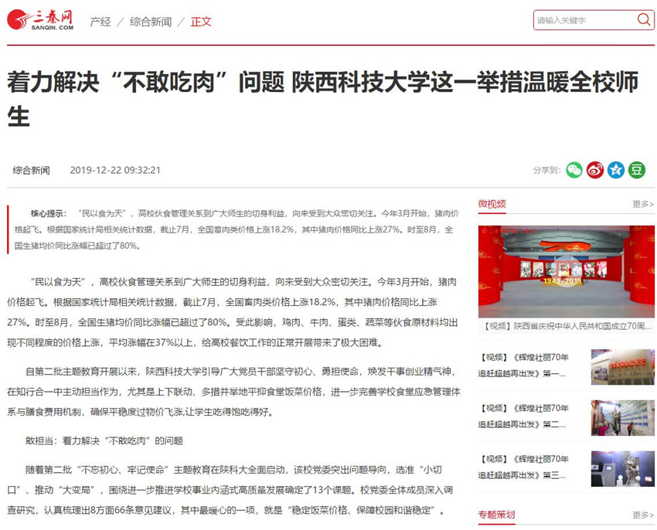
Task: Share article via red Weibo icon
Action: [x=595, y=170]
